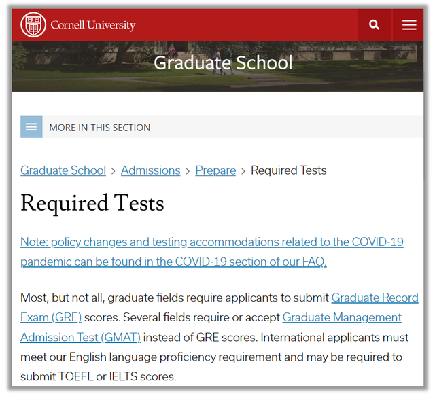Click the Required Tests page heading
435x396 pixels.
pyautogui.click(x=92, y=203)
